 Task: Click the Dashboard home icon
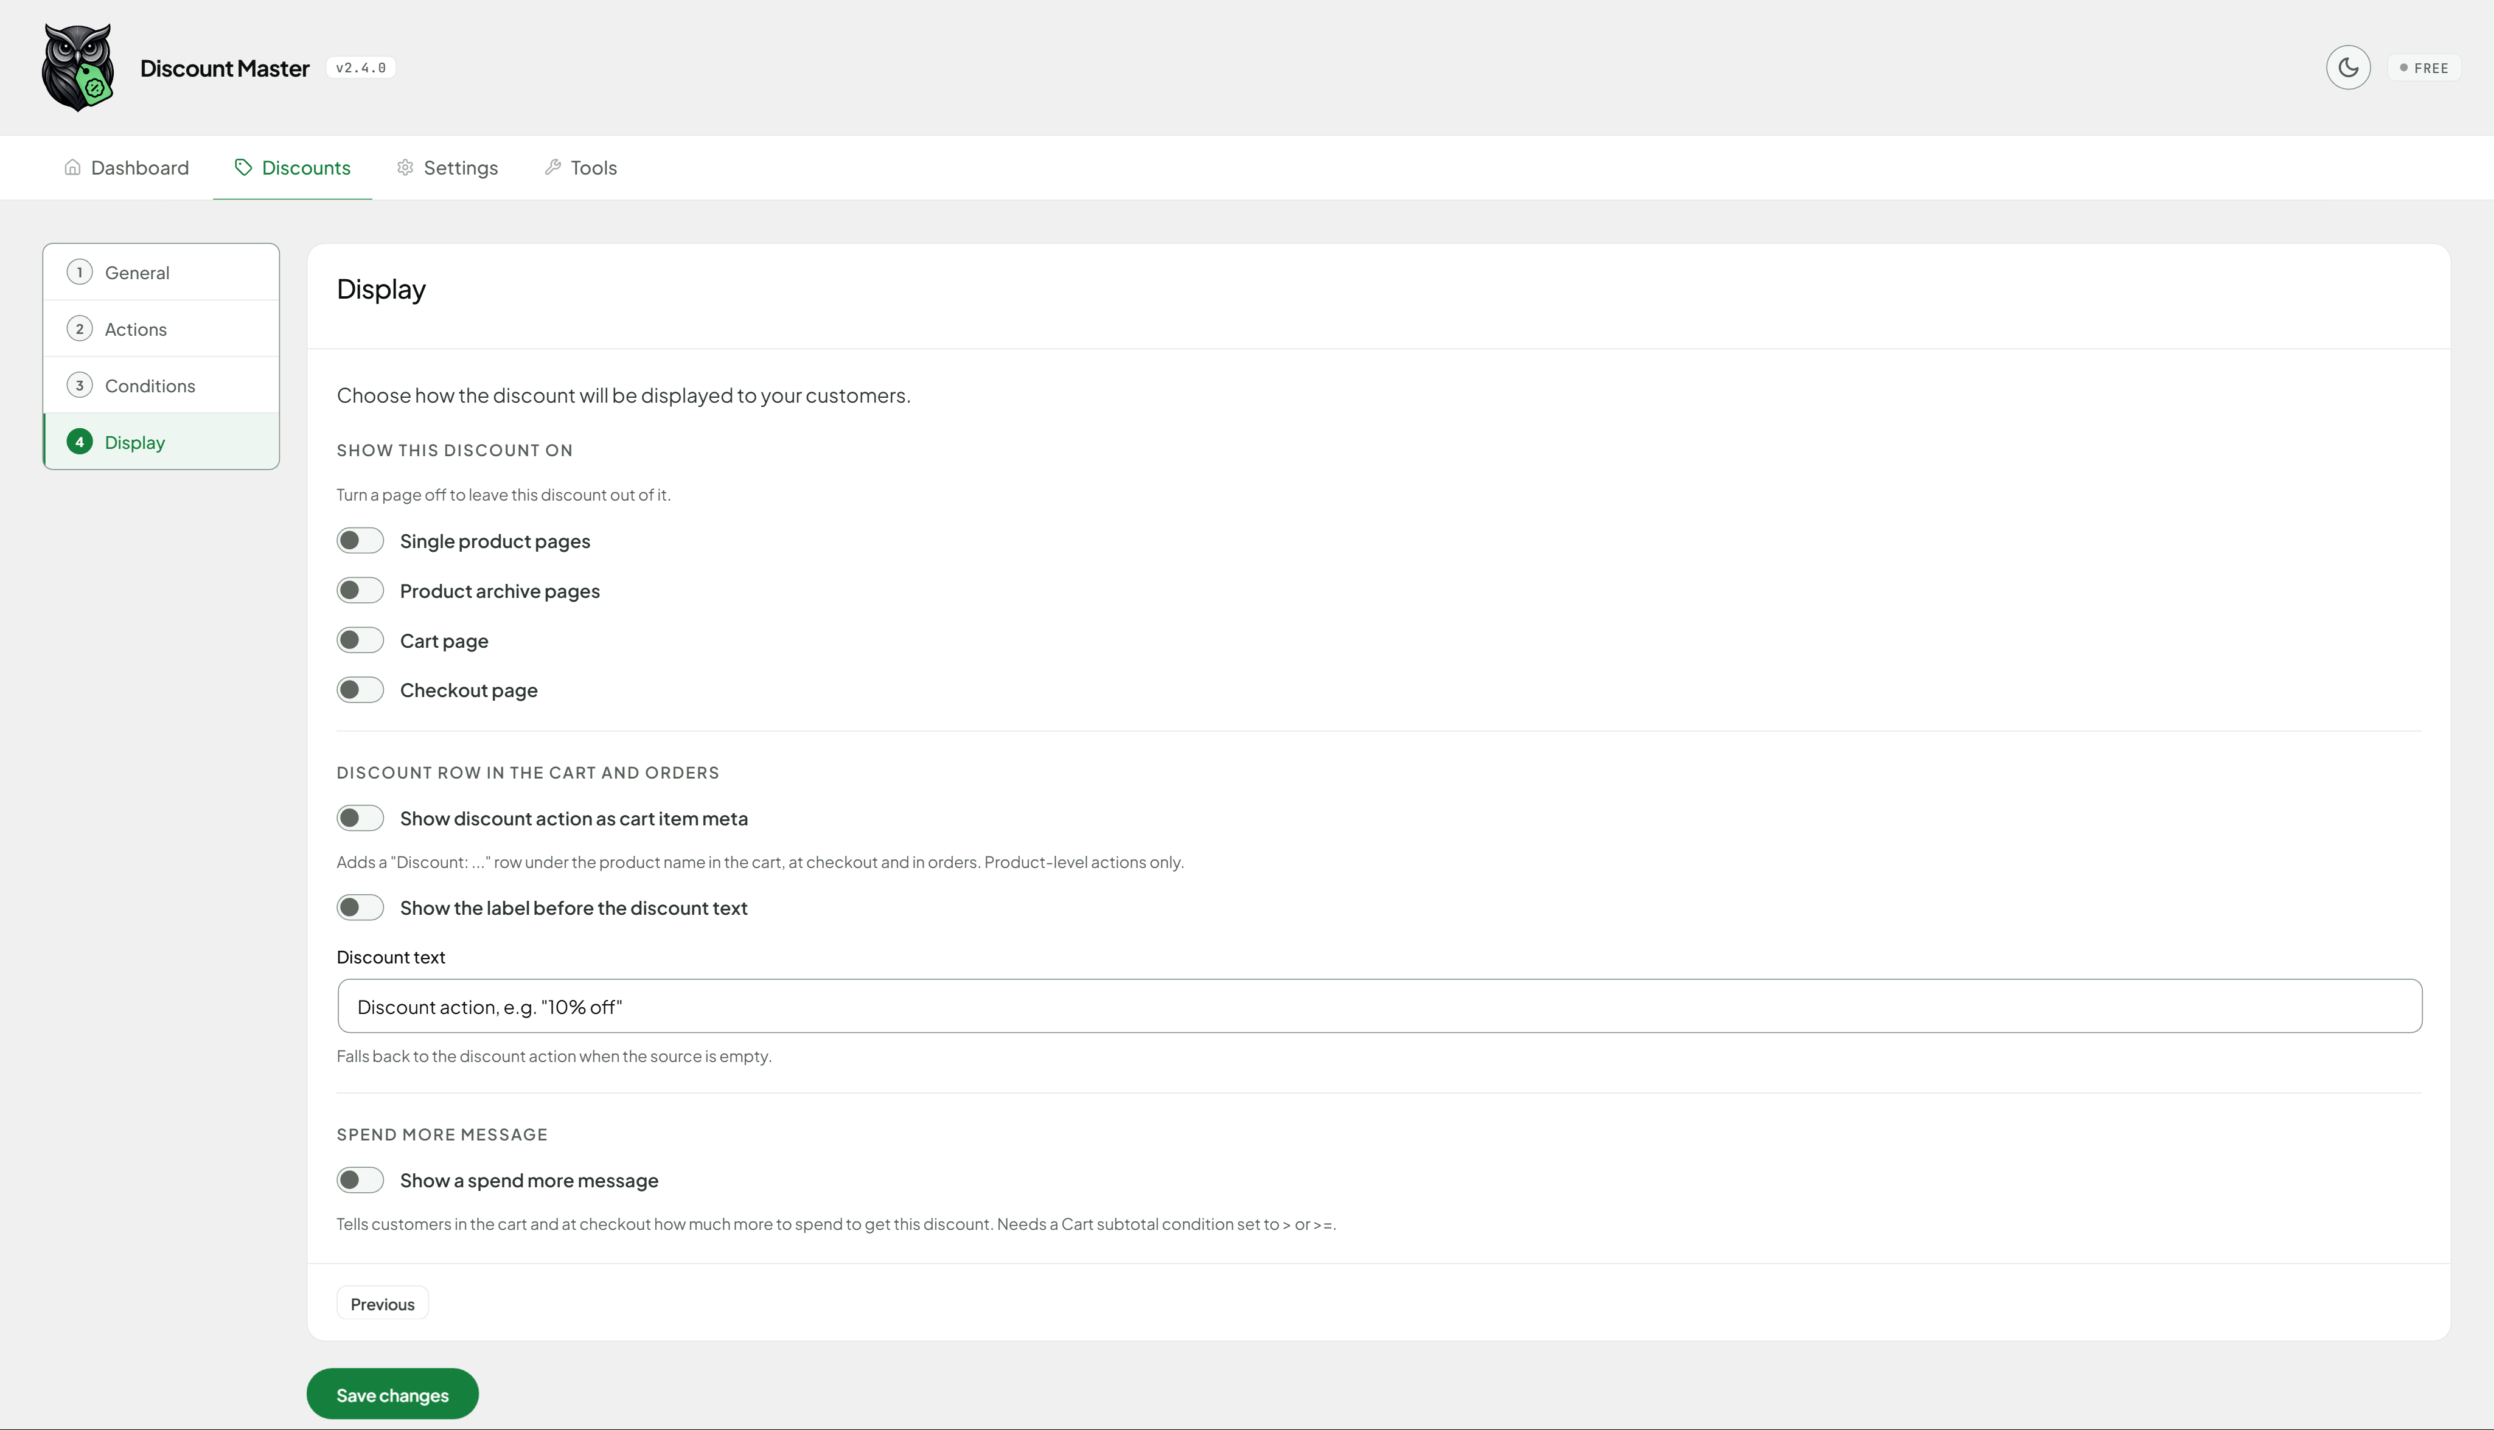[72, 167]
